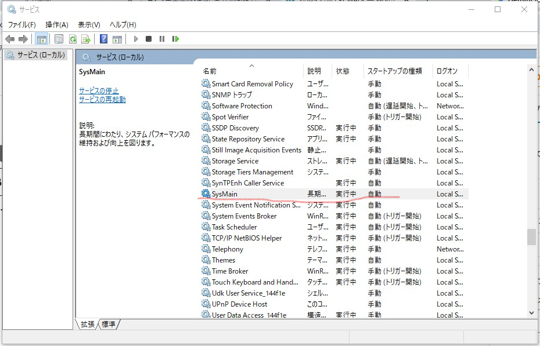The image size is (540, 346).
Task: Select the Task Scheduler gear icon
Action: 206,227
